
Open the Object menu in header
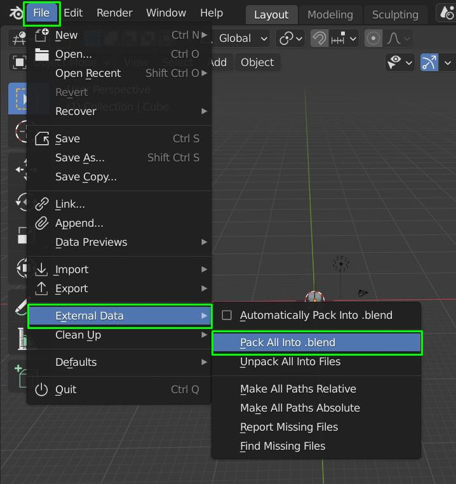click(x=257, y=62)
